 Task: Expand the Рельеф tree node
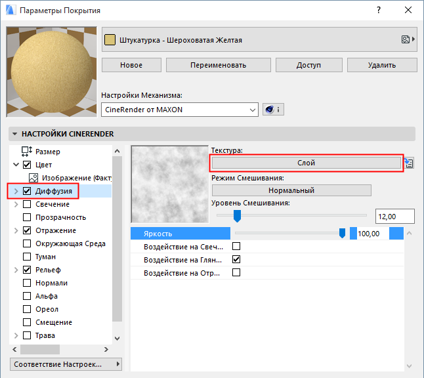(x=16, y=270)
